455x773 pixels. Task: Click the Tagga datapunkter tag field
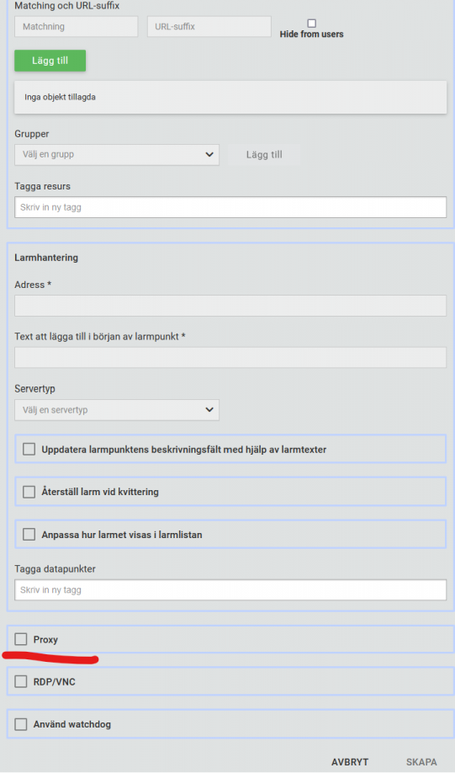(x=230, y=590)
